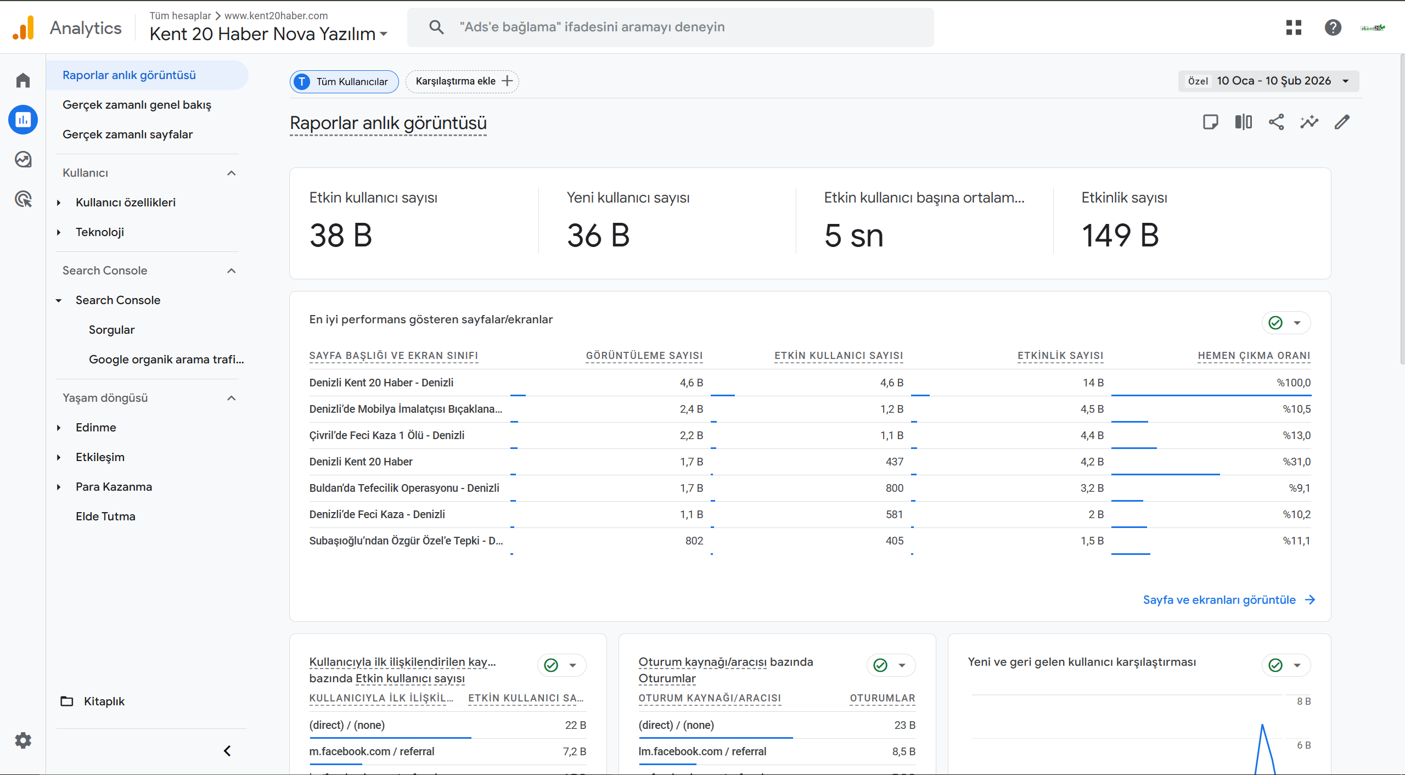The image size is (1405, 775).
Task: Open Gerçek zamanlı genel bakış report
Action: (137, 105)
